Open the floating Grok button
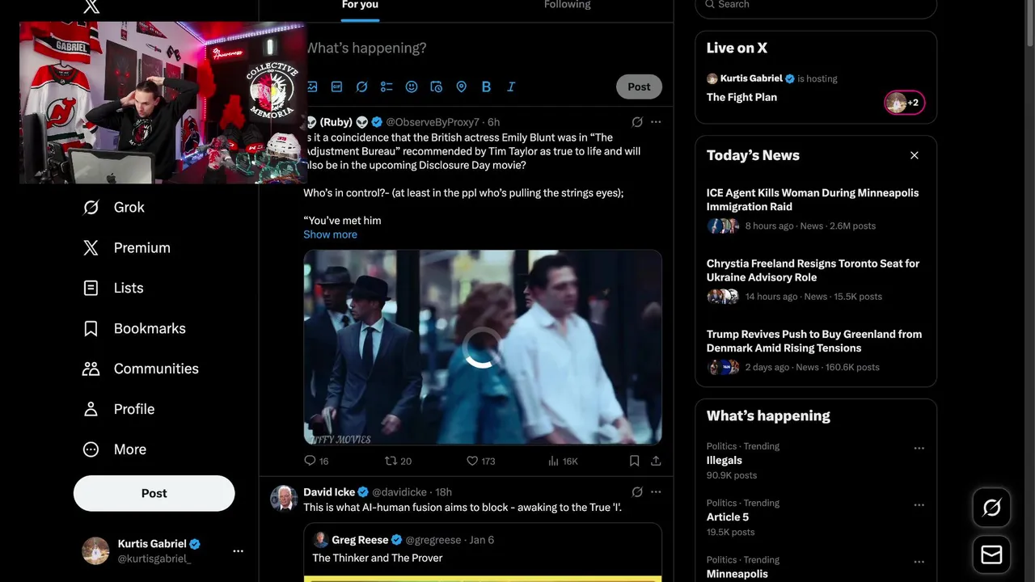This screenshot has width=1035, height=582. pyautogui.click(x=991, y=508)
